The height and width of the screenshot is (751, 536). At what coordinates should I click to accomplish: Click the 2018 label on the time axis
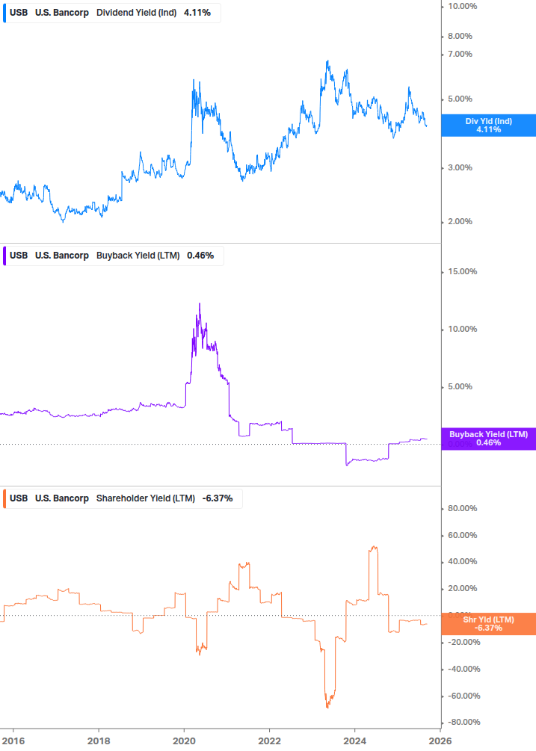click(x=99, y=741)
